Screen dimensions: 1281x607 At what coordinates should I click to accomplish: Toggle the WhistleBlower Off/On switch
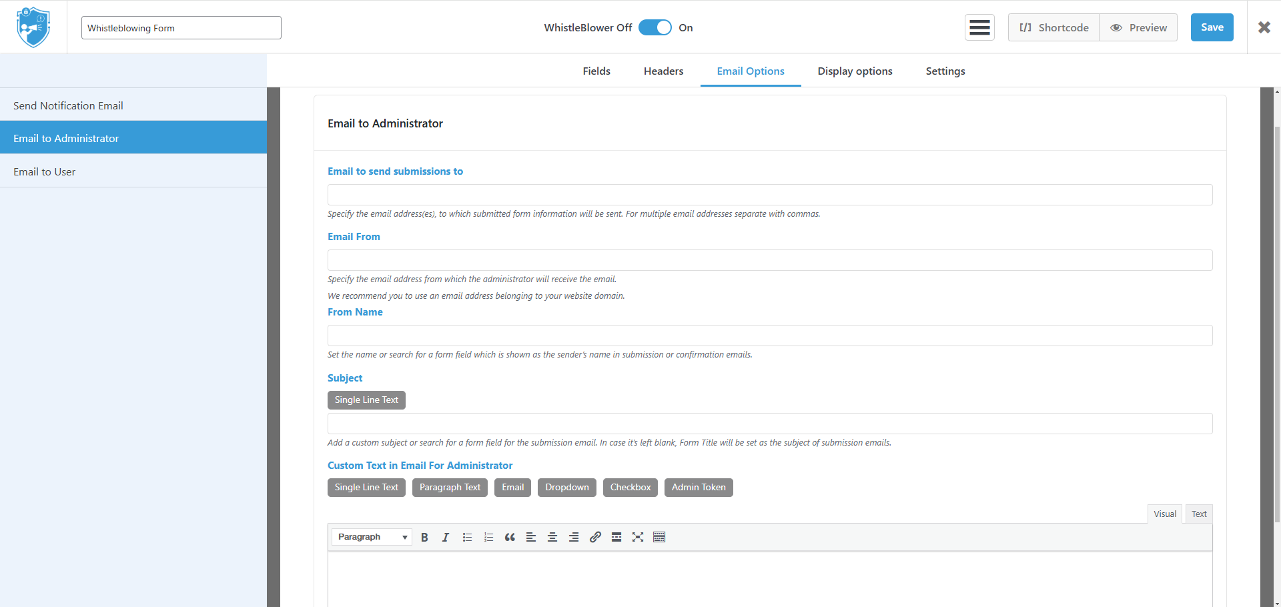655,27
